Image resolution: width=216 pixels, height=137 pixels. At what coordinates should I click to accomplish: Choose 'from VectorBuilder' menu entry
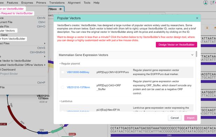click(13, 39)
